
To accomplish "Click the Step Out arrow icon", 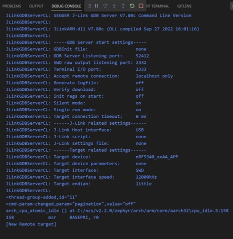I will click(x=123, y=6).
